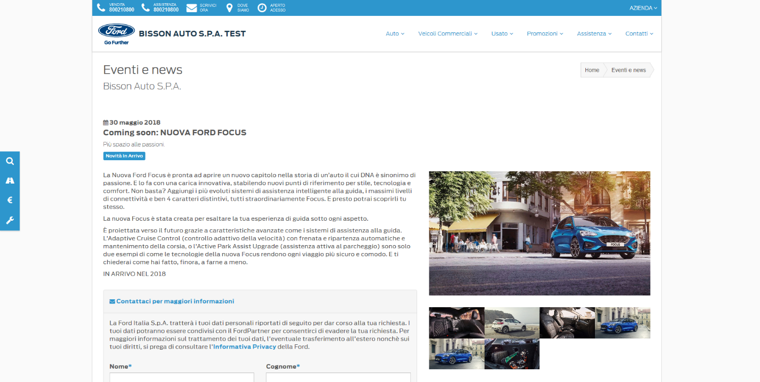Select the white Focus on beach thumbnail
This screenshot has width=760, height=382.
pos(512,323)
